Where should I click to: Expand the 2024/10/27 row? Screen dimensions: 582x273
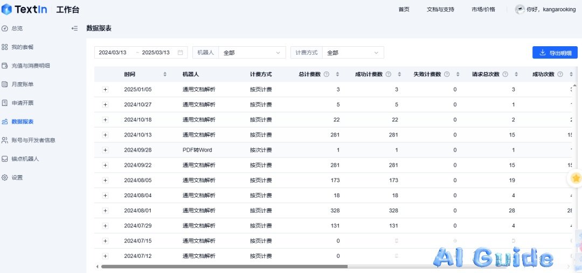point(106,105)
